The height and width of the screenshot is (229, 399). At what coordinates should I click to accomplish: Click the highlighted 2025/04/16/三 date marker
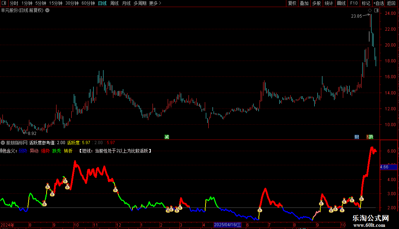click(x=227, y=225)
